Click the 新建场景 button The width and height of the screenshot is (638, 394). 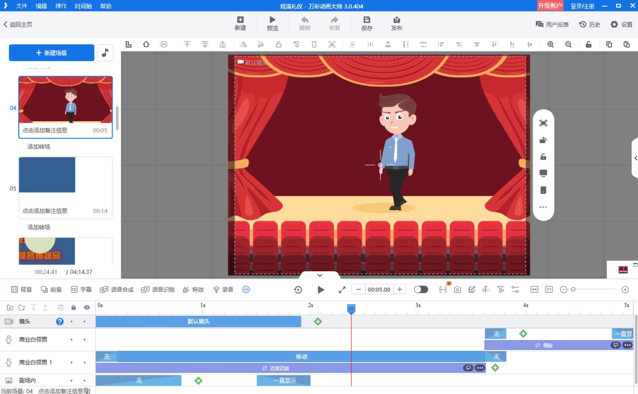(x=52, y=53)
